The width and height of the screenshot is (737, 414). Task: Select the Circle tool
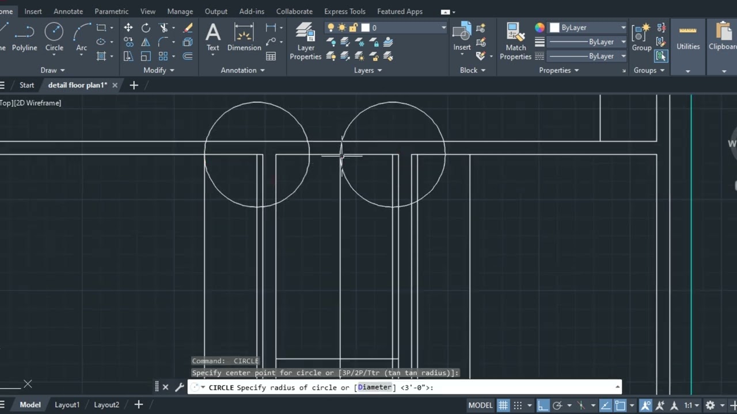coord(54,36)
